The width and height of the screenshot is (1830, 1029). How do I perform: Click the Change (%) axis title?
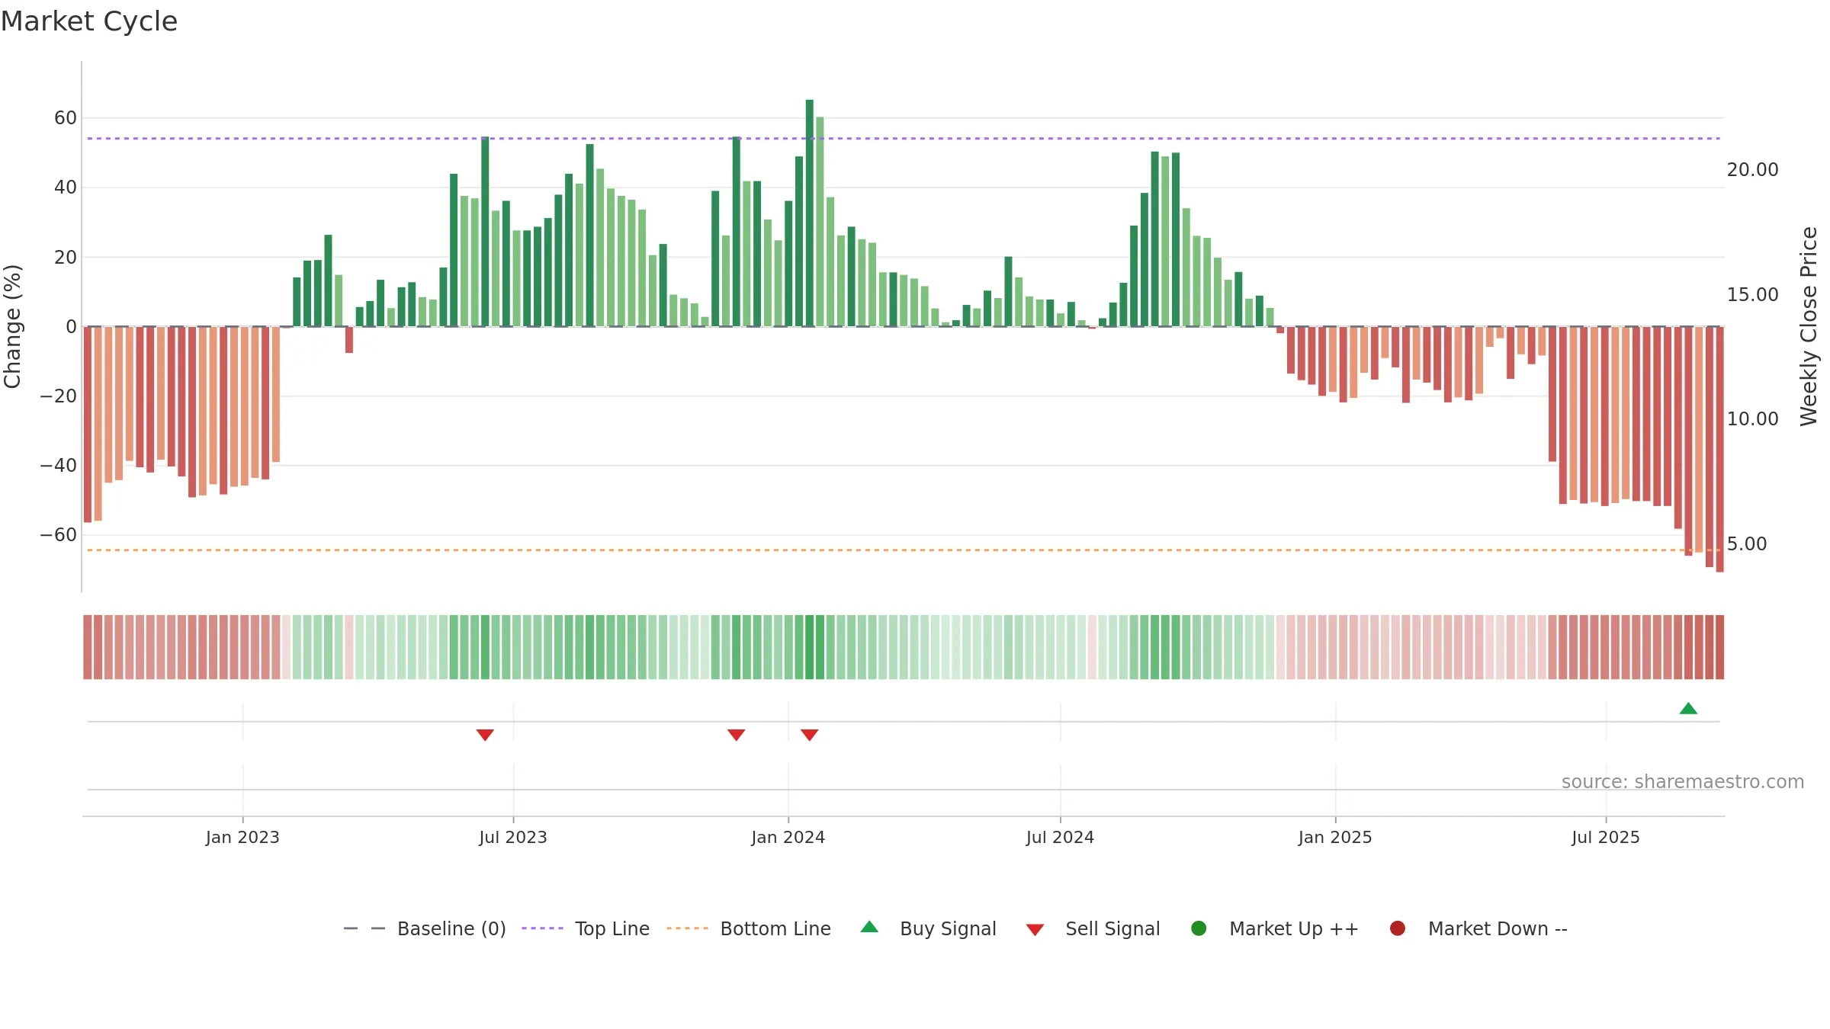12,326
